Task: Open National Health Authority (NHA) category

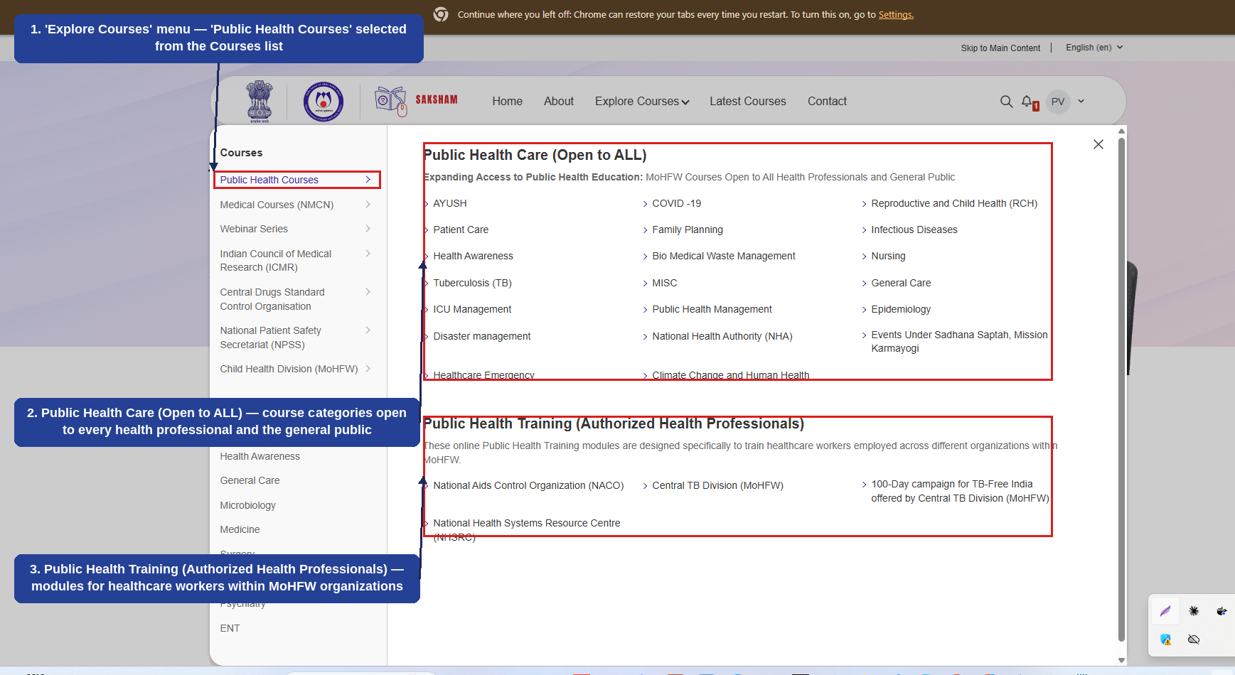Action: click(722, 336)
